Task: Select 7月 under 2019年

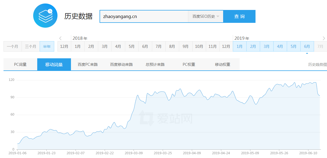Action: [x=320, y=46]
